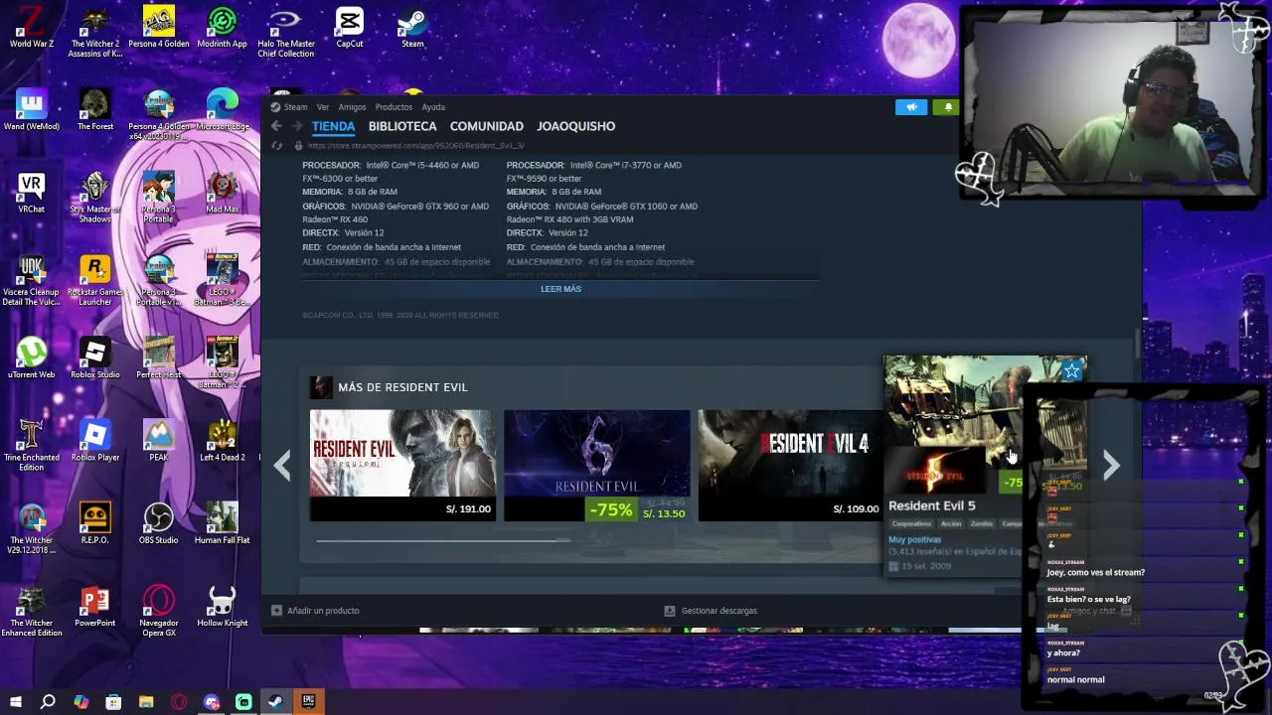This screenshot has width=1272, height=715.
Task: Select the Mad Max desktop icon
Action: [x=223, y=193]
